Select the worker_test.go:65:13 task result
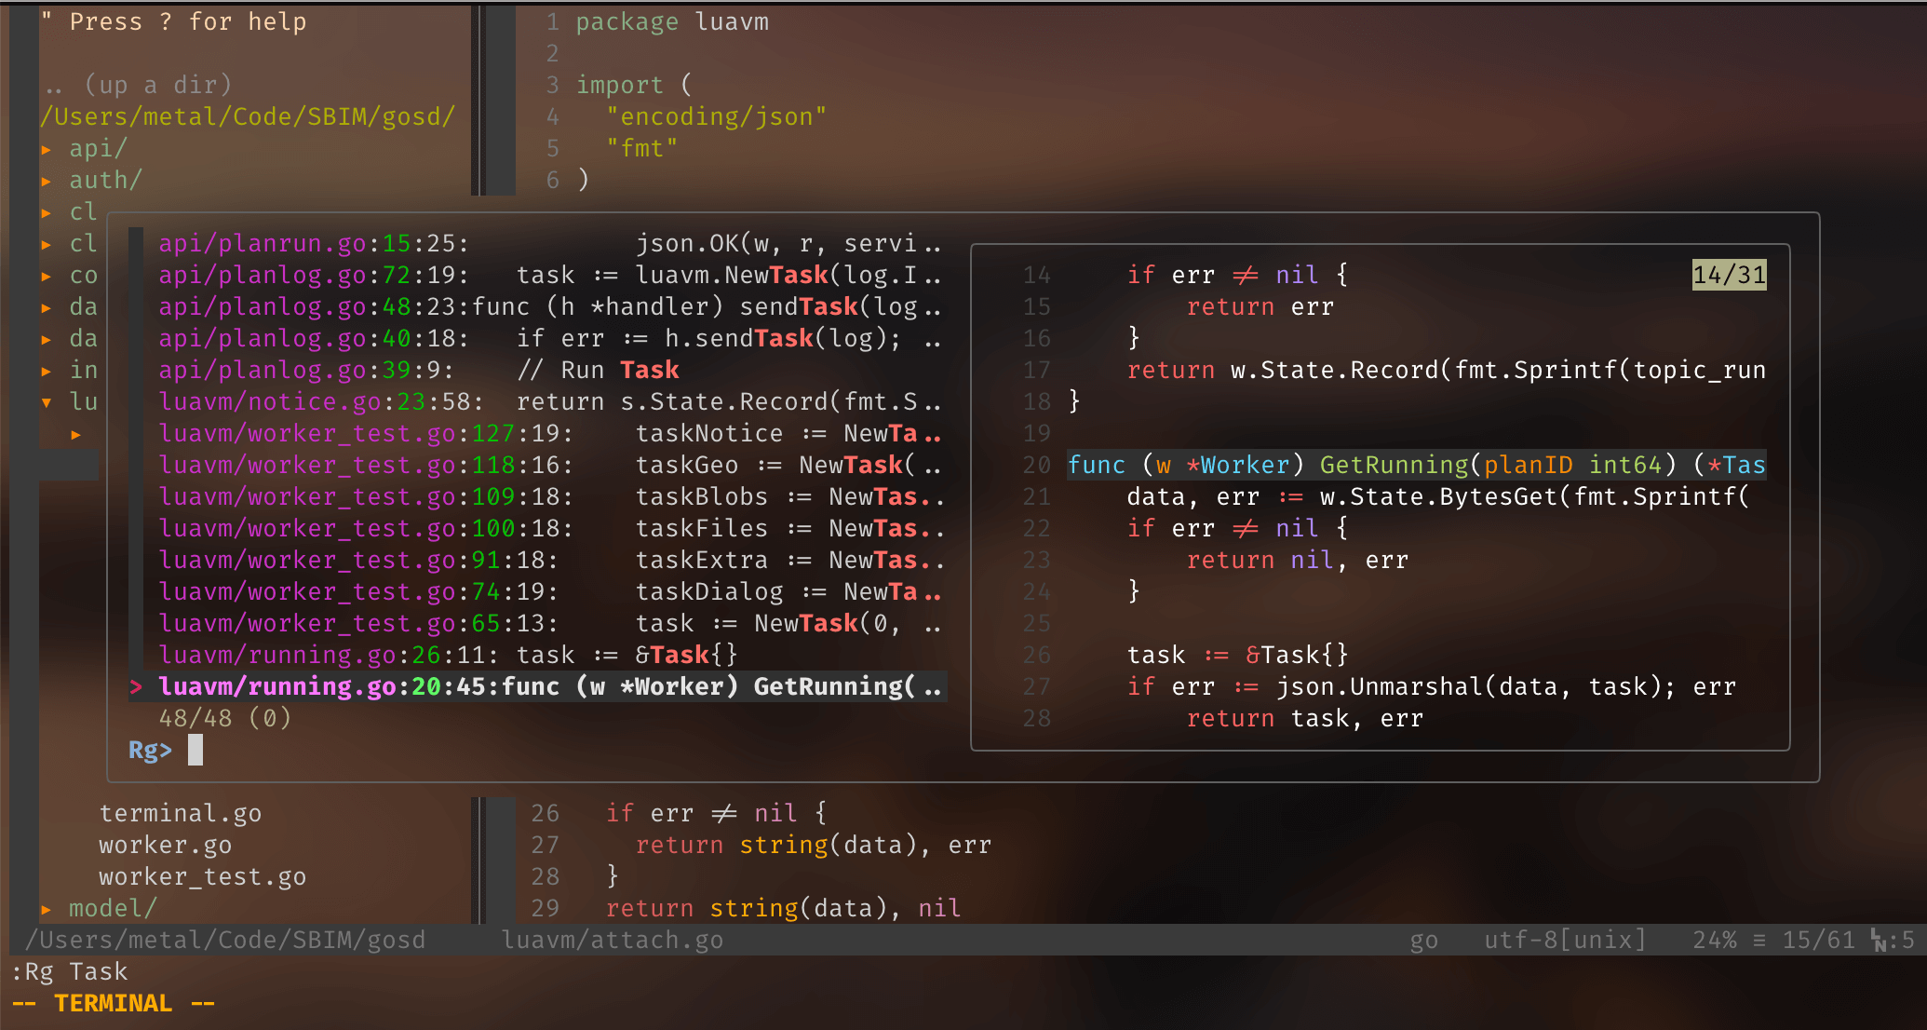The image size is (1927, 1030). 549,624
